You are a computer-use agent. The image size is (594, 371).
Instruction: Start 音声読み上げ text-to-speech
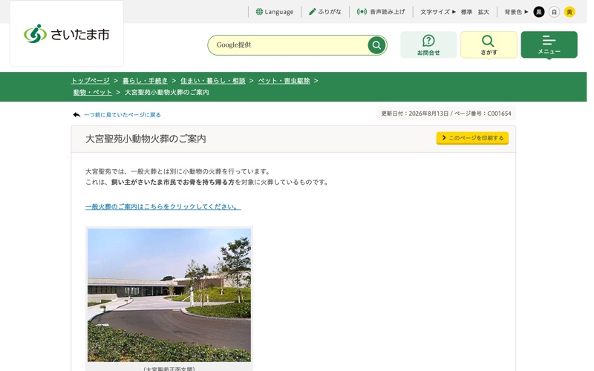(x=381, y=12)
